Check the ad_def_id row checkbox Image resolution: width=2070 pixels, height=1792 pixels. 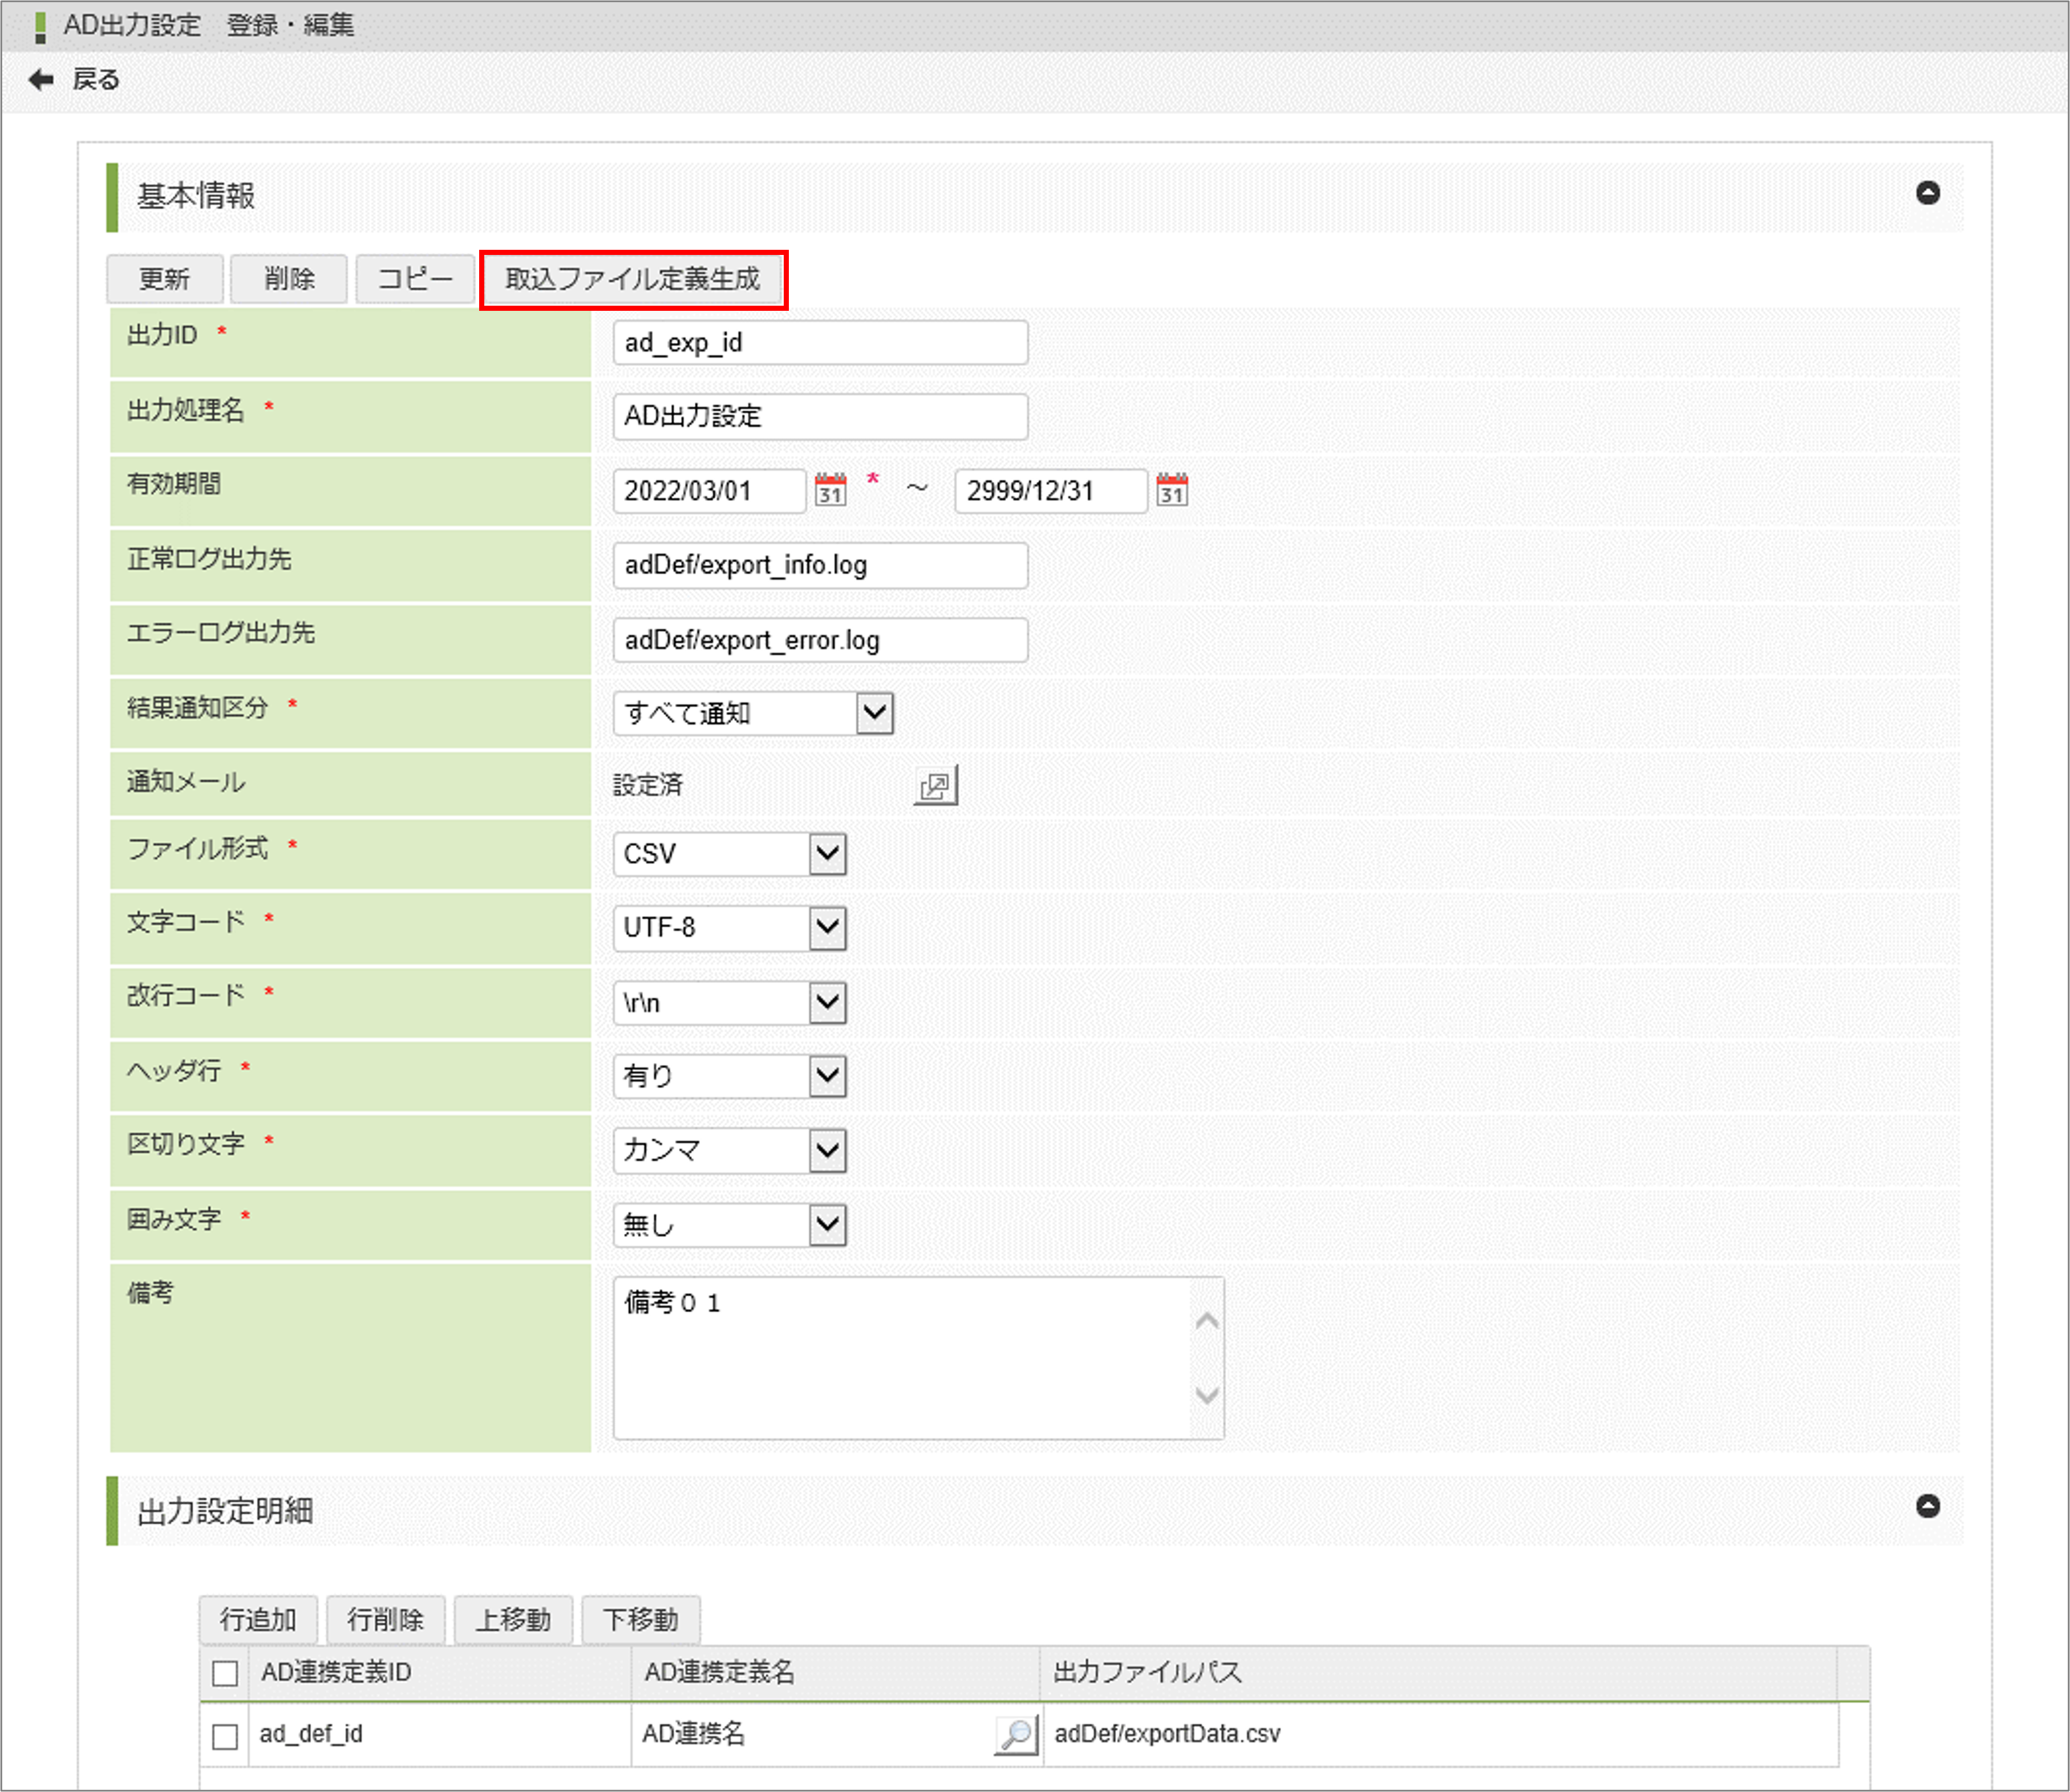point(225,1735)
